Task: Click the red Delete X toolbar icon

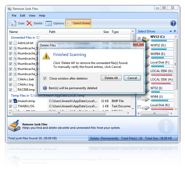Action: tap(29, 23)
